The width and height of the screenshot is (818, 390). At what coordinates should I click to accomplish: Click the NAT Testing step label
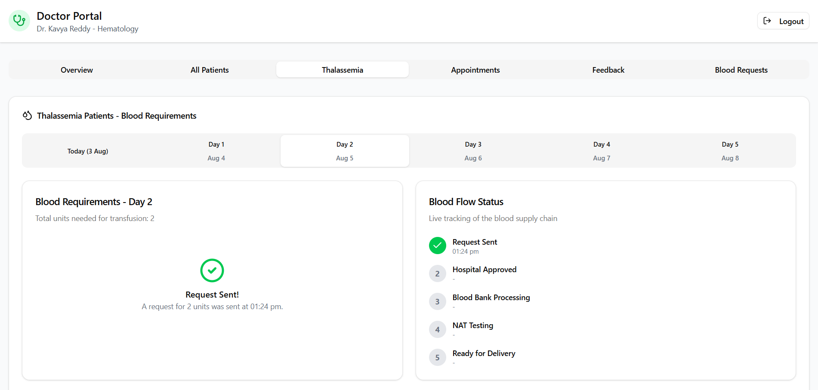[473, 326]
